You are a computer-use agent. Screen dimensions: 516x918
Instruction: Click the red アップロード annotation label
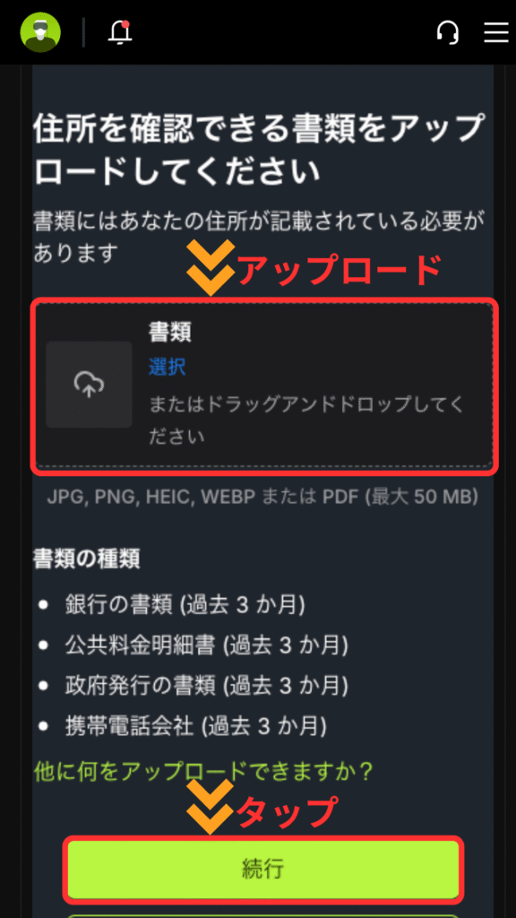(x=338, y=271)
